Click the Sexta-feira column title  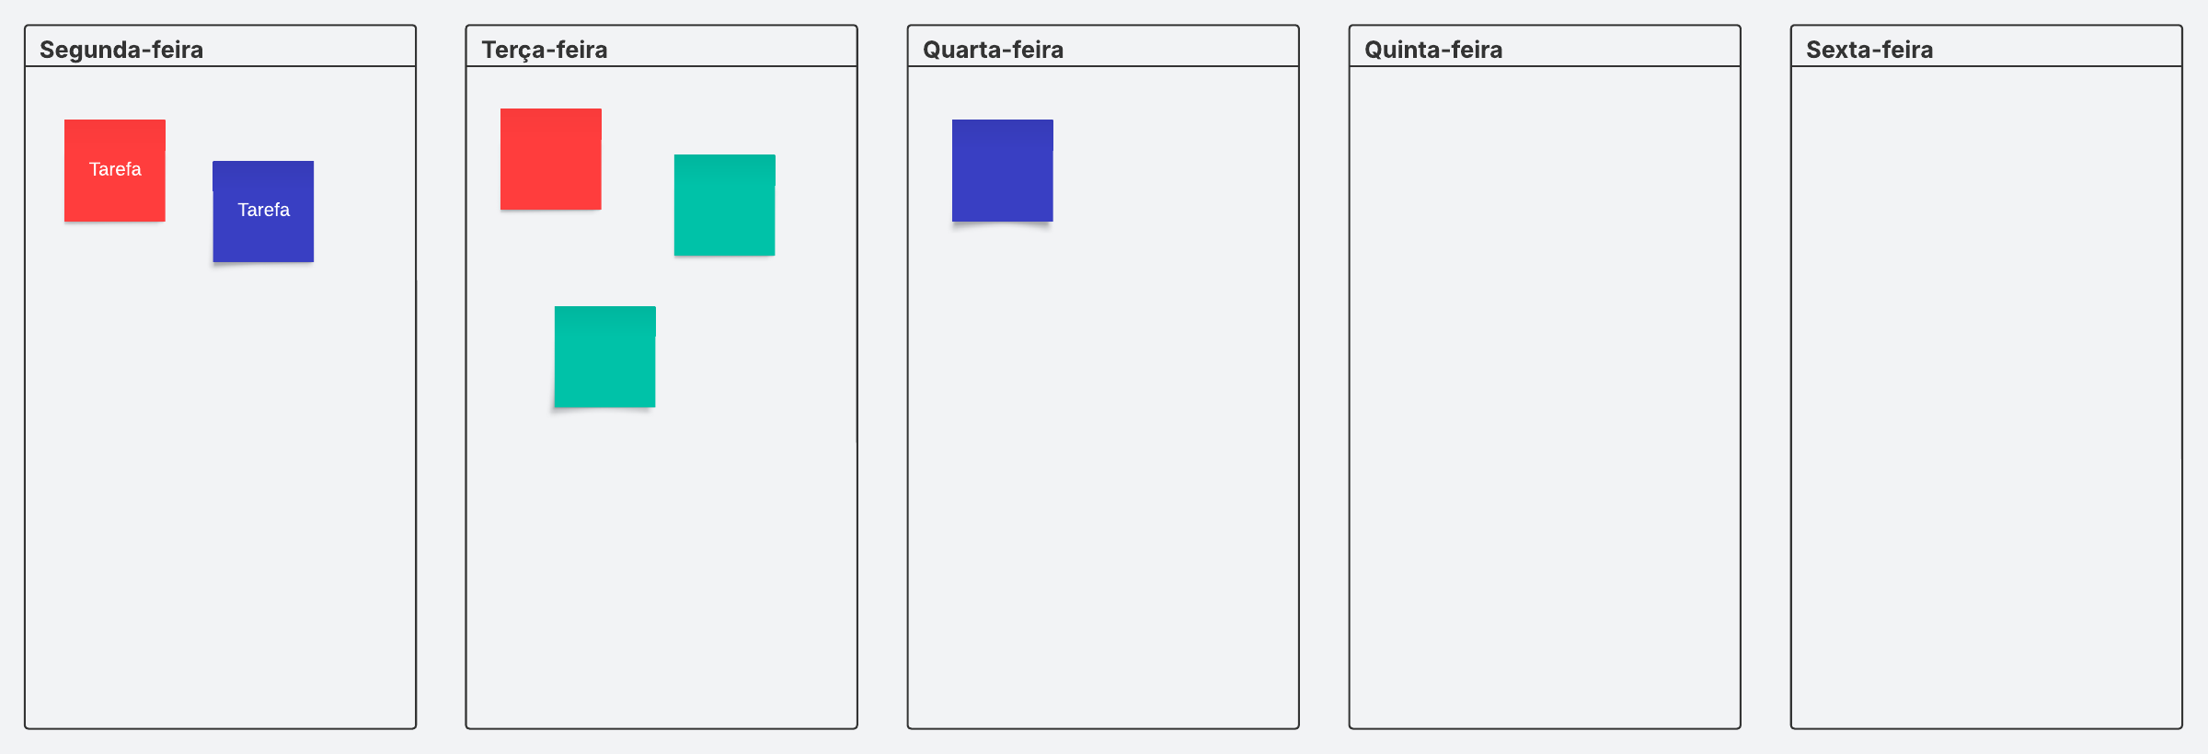[1869, 50]
